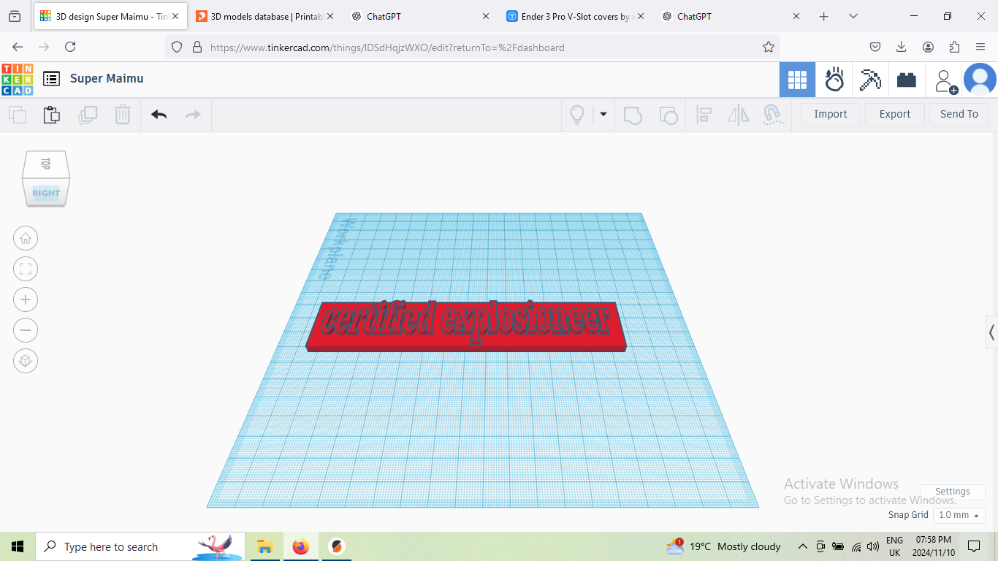The height and width of the screenshot is (561, 998).
Task: Click the Import button
Action: tap(831, 114)
